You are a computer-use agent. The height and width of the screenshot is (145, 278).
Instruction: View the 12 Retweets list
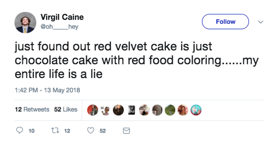click(x=32, y=109)
